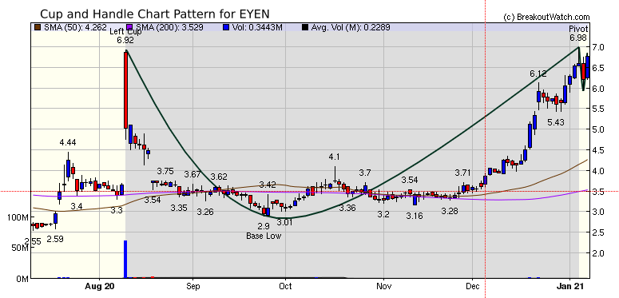Select the 'SMA (50): 4.262' legend text

74,28
